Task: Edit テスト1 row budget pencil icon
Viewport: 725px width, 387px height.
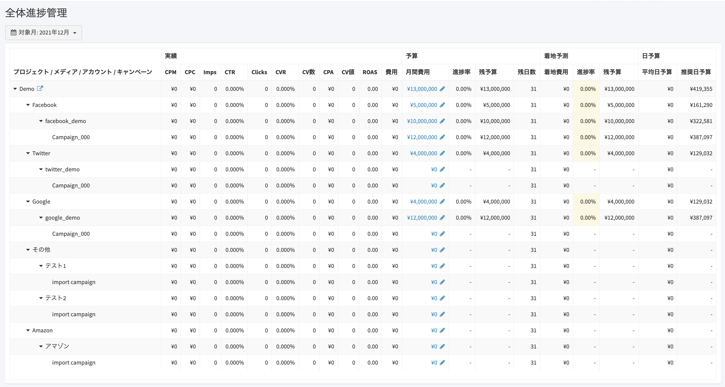Action: click(x=442, y=266)
